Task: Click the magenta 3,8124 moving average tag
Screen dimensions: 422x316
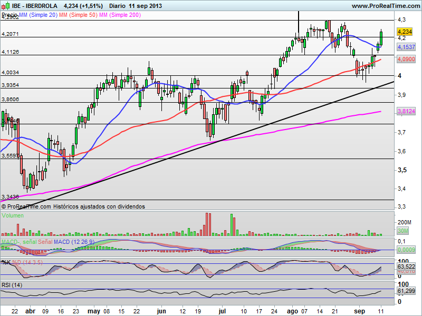Action: click(406, 111)
